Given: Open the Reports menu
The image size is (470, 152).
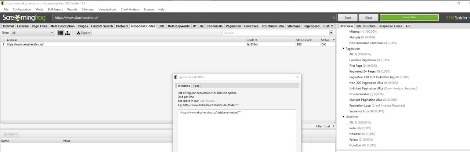Looking at the screenshot, I should coord(72,9).
